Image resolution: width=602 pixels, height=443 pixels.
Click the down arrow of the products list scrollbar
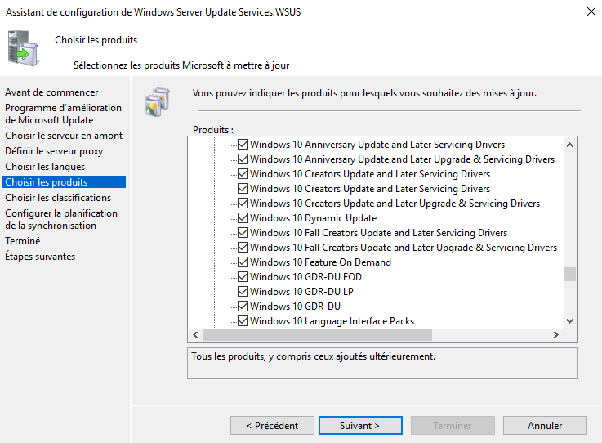[x=570, y=321]
